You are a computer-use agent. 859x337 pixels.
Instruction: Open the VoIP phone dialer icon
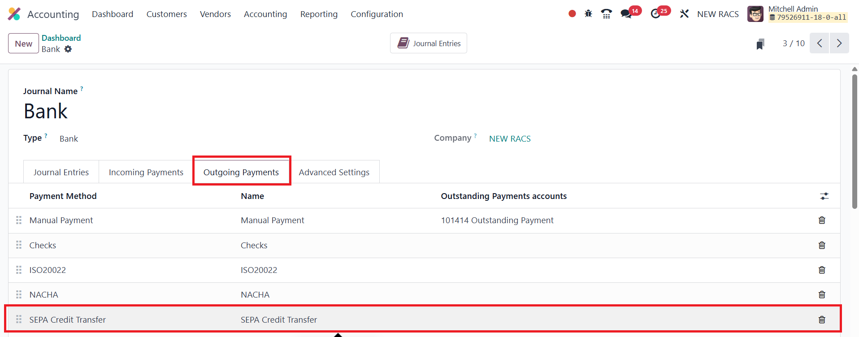point(606,14)
